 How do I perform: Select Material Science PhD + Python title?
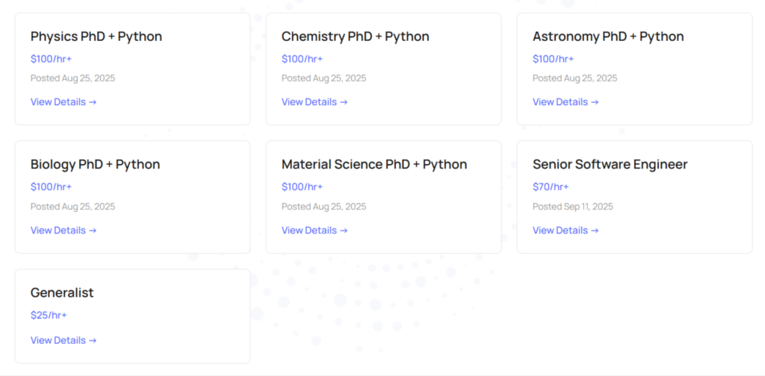[374, 165]
